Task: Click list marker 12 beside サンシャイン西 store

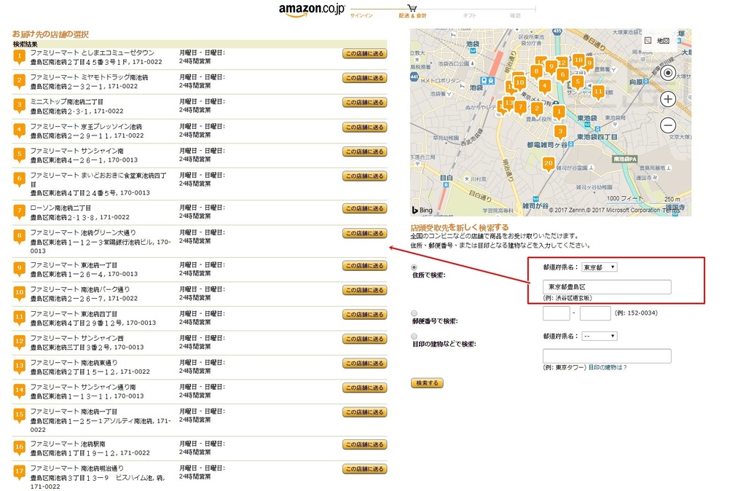Action: [x=19, y=342]
